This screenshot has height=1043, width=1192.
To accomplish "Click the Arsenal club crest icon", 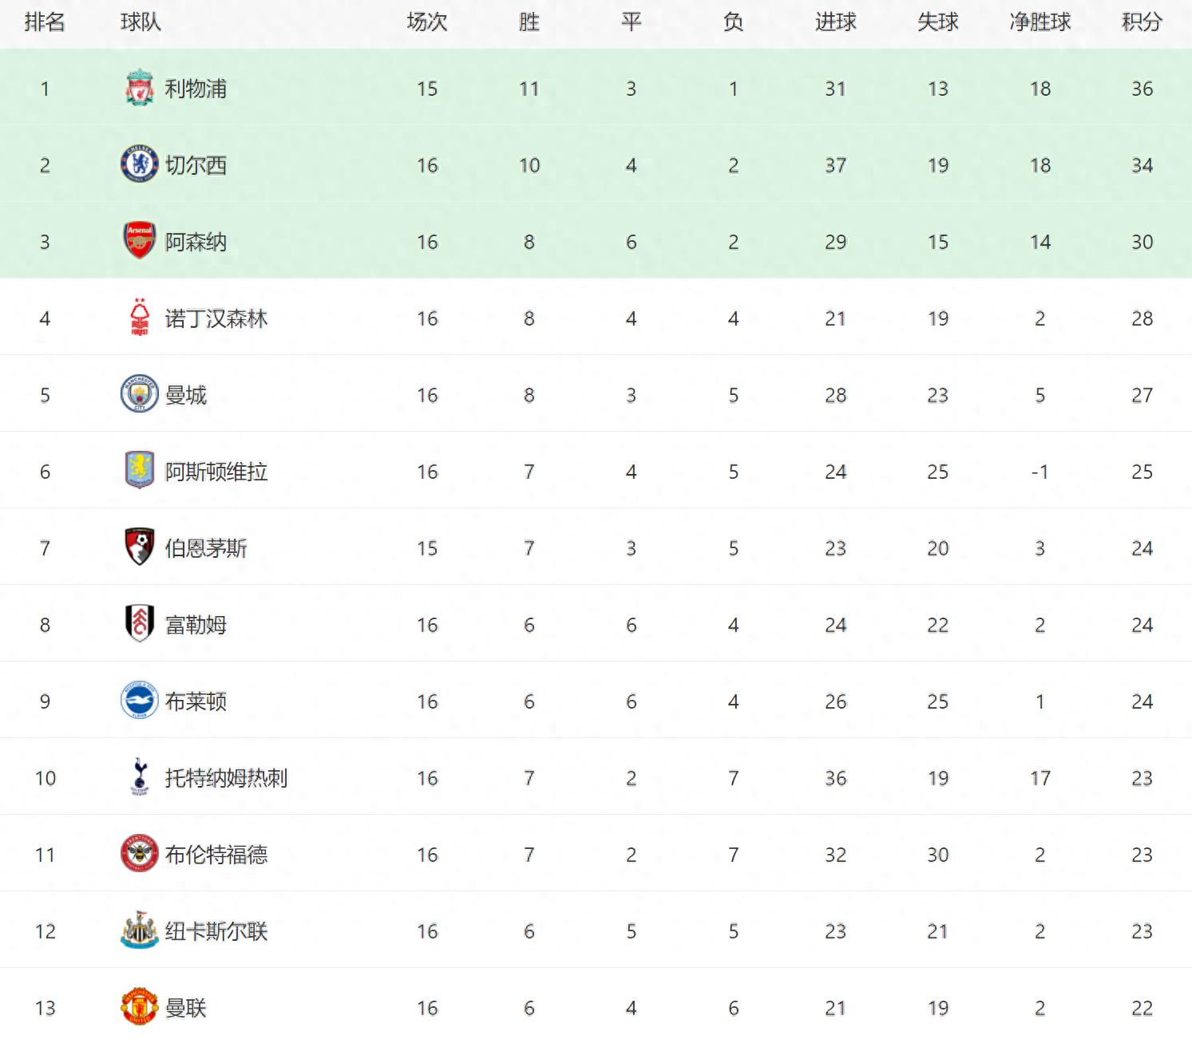I will pyautogui.click(x=140, y=241).
